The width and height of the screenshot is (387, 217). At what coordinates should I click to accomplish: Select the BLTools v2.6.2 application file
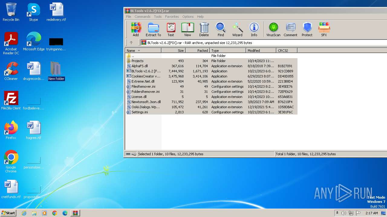211,71
